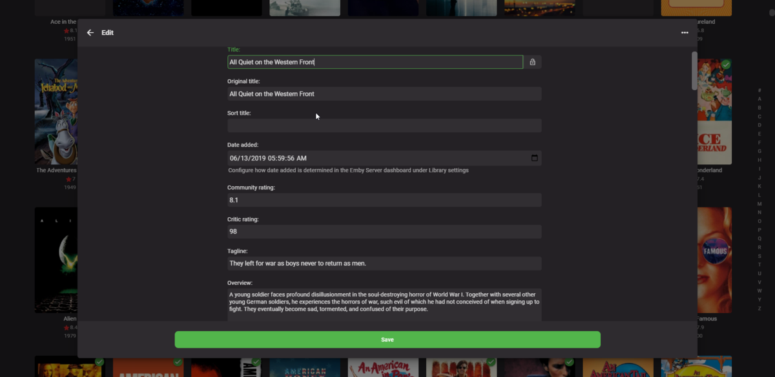Viewport: 775px width, 377px height.
Task: Open the Alien movie poster in library
Action: point(56,260)
